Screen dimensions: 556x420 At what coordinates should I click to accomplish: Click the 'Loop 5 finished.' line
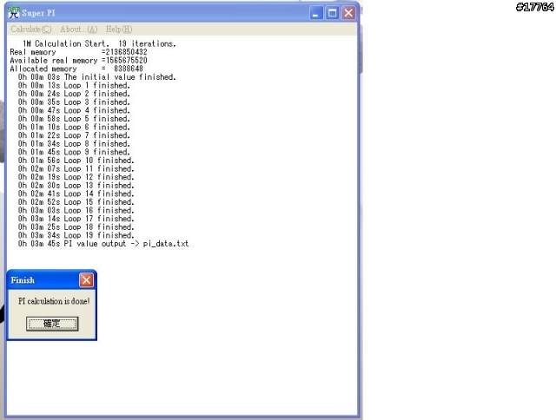click(x=74, y=119)
